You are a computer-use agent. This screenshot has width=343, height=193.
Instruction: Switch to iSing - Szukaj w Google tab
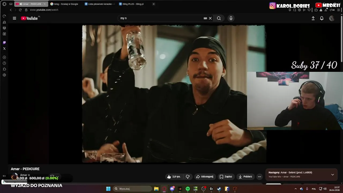pos(64,4)
